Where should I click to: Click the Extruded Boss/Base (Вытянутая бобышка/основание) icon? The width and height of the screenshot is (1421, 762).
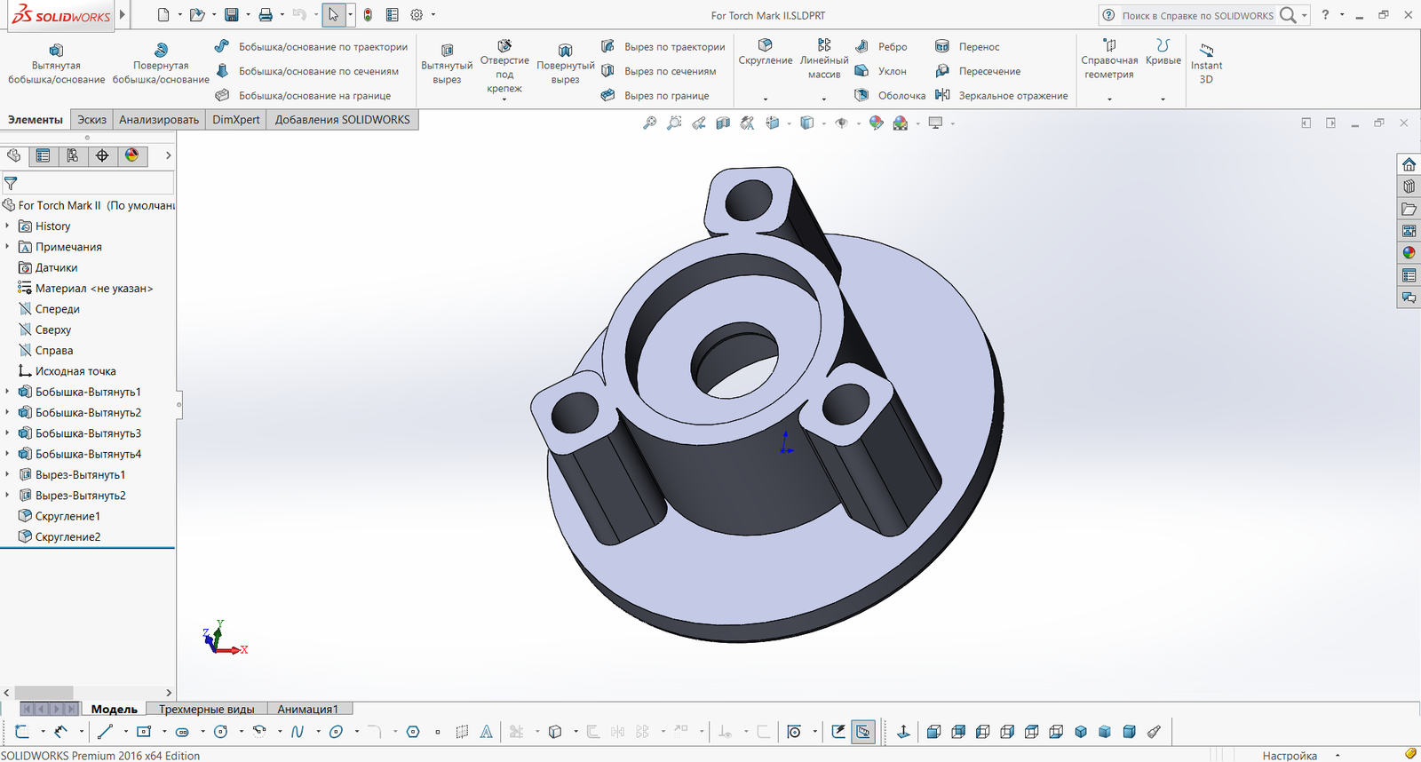(x=56, y=51)
